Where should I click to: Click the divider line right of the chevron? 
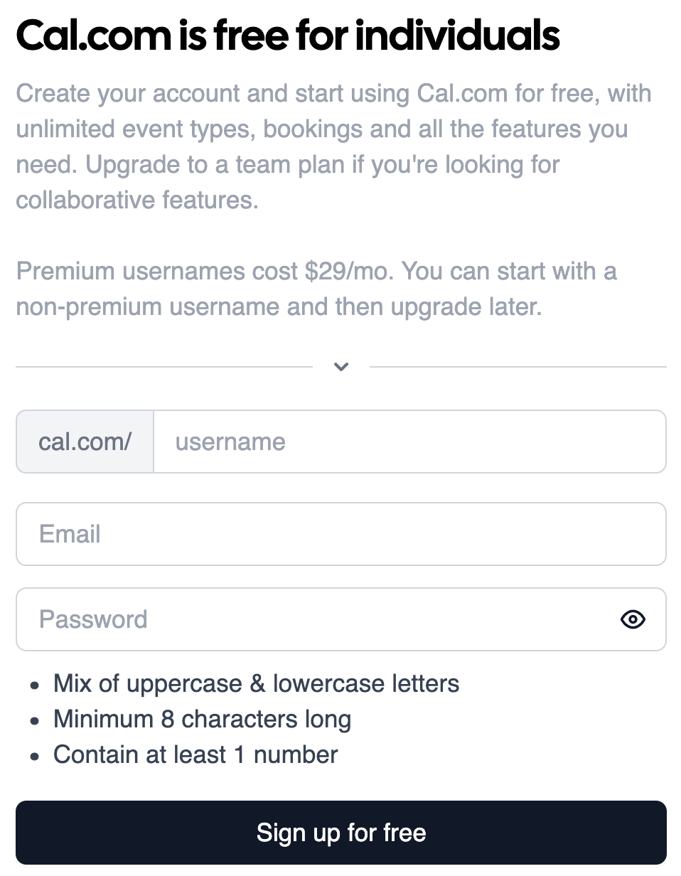coord(518,367)
